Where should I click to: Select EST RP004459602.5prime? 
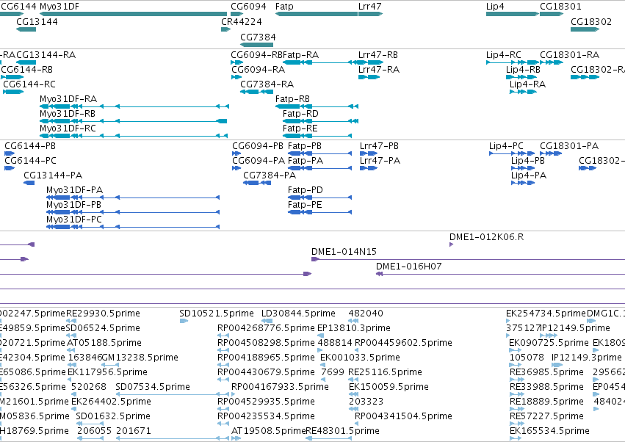358,350
